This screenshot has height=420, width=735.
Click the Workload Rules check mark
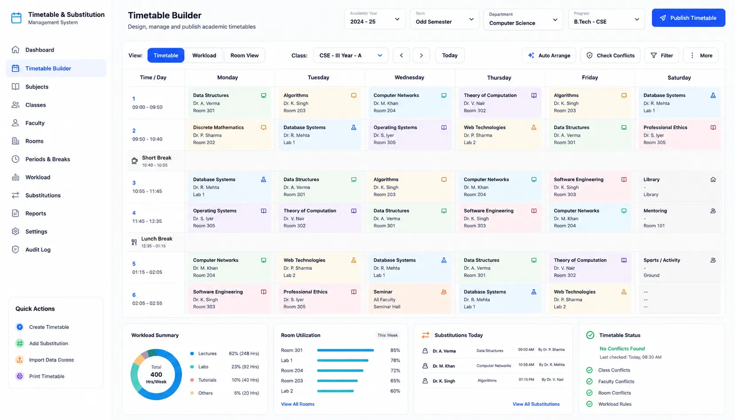coord(589,404)
